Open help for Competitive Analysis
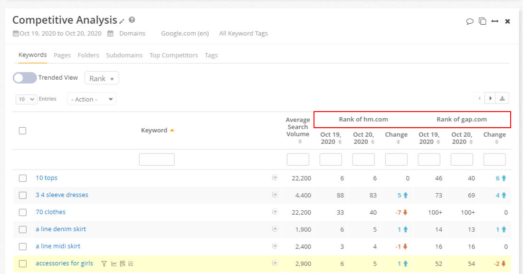This screenshot has width=523, height=274. [x=132, y=20]
